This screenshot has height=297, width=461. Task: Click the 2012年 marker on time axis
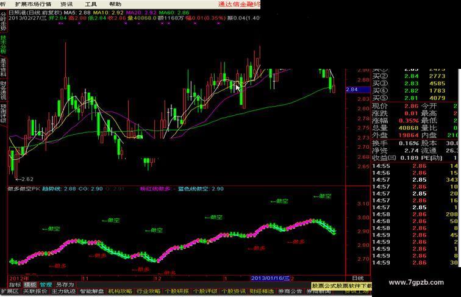[x=19, y=278]
